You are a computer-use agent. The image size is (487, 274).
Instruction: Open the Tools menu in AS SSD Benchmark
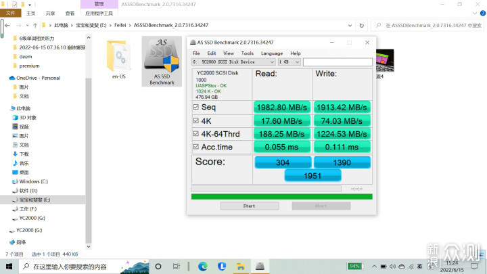pos(248,53)
